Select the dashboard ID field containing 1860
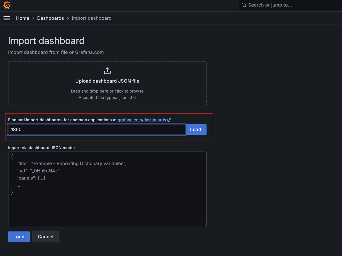Viewport: 342px width, 256px height. pos(96,129)
